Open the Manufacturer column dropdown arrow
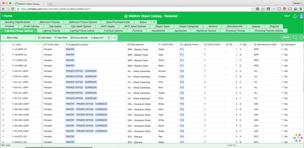This screenshot has height=148, width=304. click(154, 44)
